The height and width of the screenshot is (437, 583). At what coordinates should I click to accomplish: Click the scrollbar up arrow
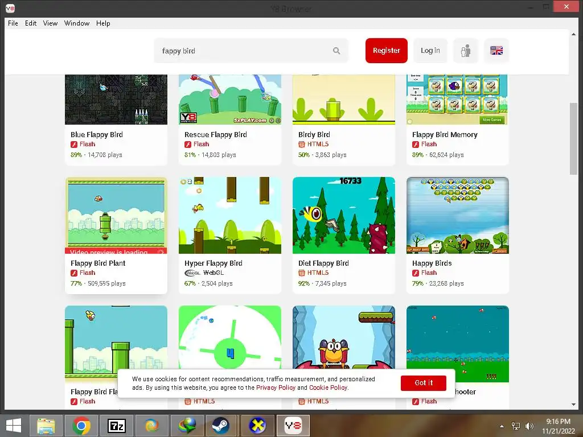(573, 34)
